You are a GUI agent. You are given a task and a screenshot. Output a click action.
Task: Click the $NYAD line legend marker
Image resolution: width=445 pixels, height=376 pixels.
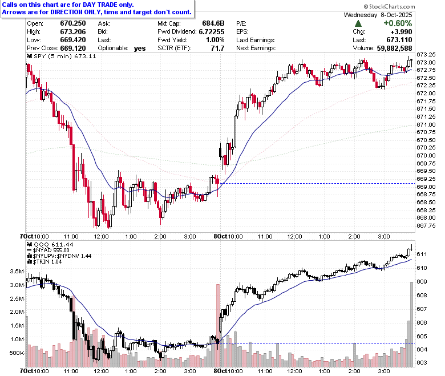[x=30, y=250]
